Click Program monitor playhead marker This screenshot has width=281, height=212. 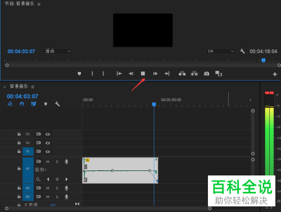coord(264,60)
